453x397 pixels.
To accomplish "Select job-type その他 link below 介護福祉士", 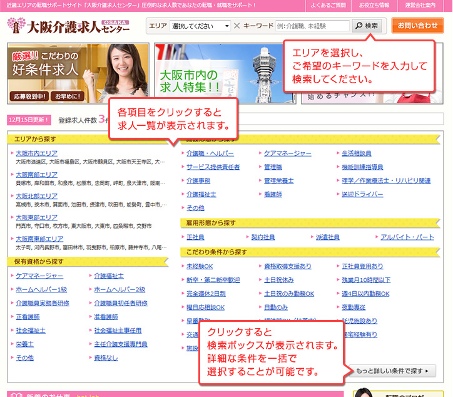I will coord(195,208).
